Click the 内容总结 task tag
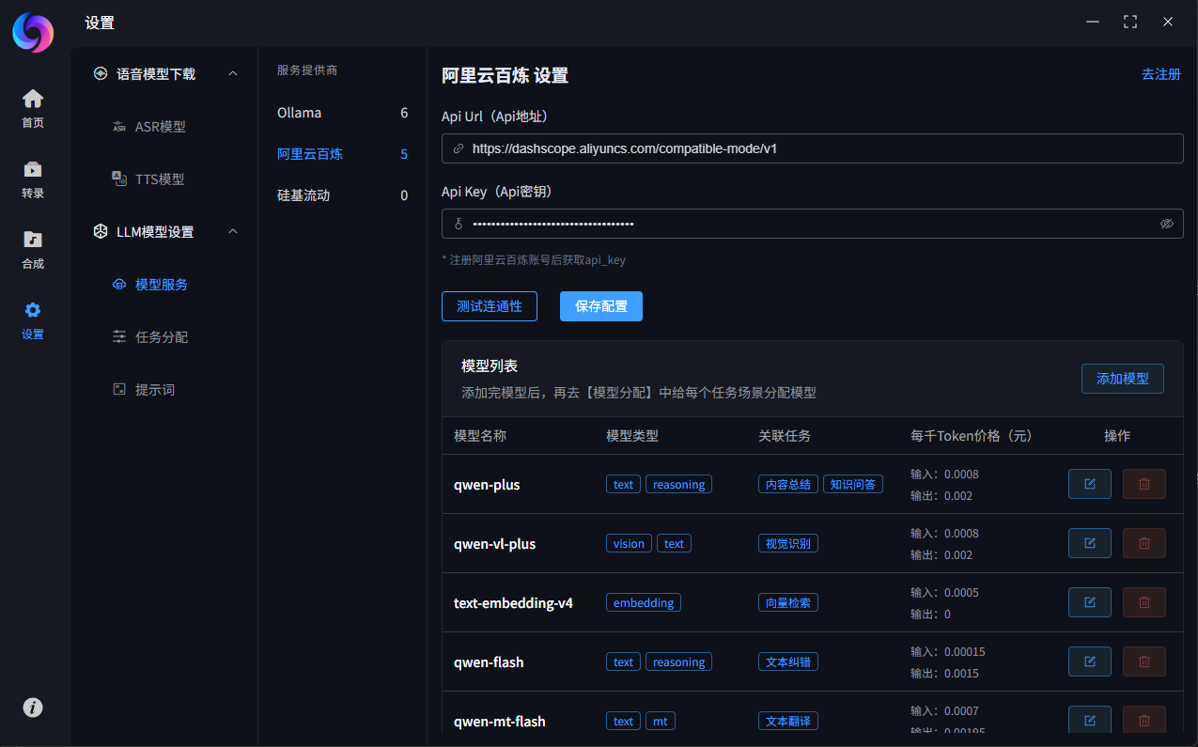Viewport: 1198px width, 747px height. (788, 484)
